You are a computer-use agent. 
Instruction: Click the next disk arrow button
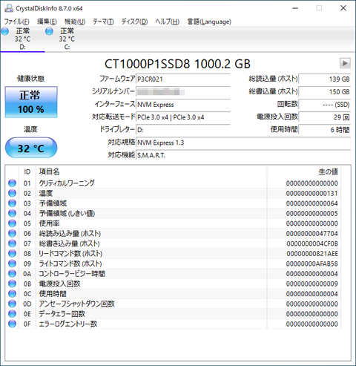pyautogui.click(x=345, y=63)
